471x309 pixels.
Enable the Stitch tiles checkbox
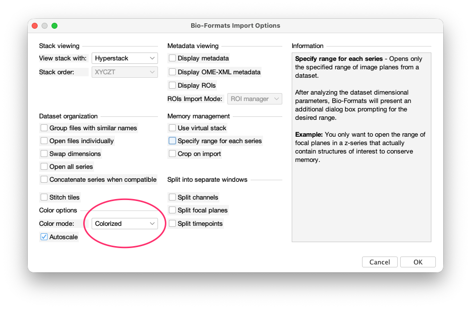coord(44,197)
